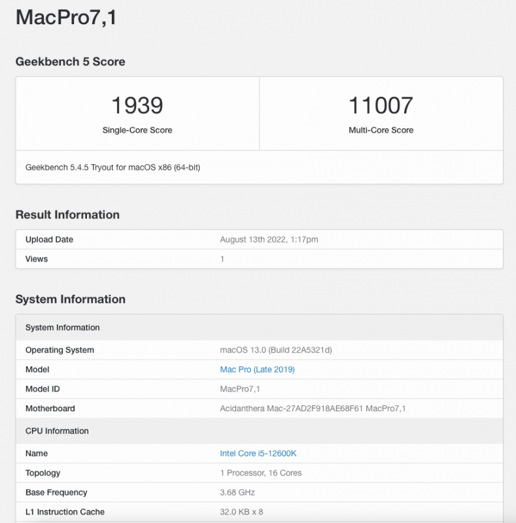Click the Geekbench 5.4.5 Tryout version text
The height and width of the screenshot is (523, 516).
click(112, 167)
